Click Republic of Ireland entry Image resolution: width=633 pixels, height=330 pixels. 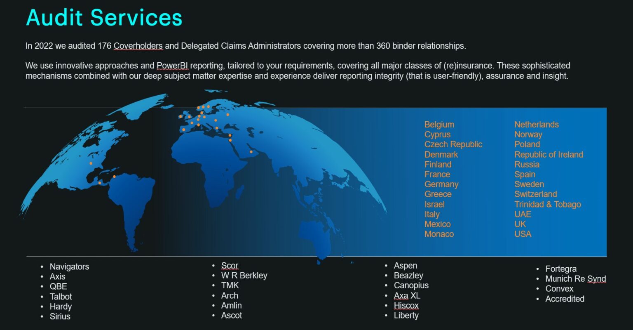click(549, 155)
